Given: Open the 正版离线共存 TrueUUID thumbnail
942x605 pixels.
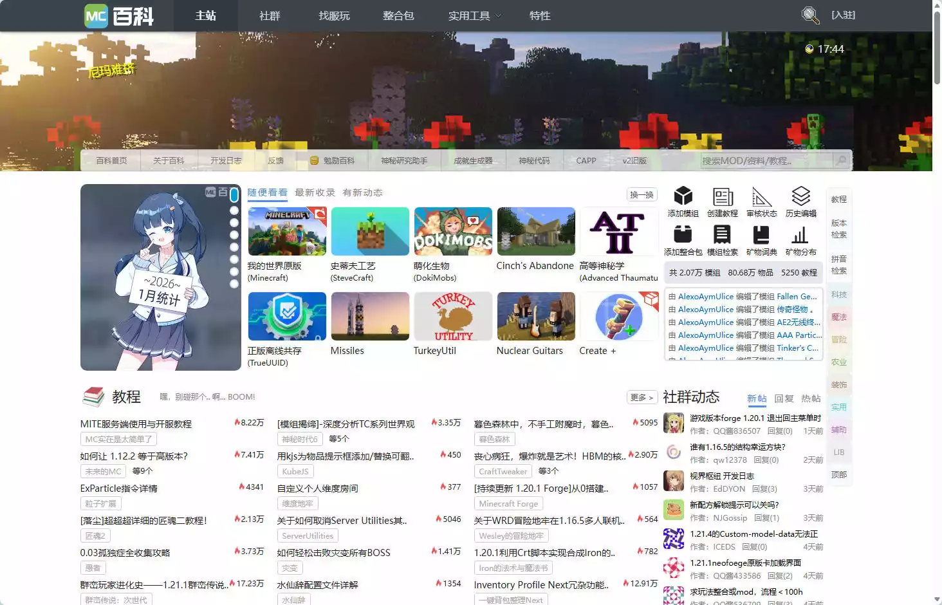Looking at the screenshot, I should (287, 316).
